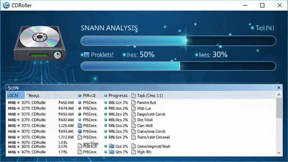This screenshot has width=288, height=162.
Task: Click the page icon beside Ciano/anat Corcb
Action: tap(134, 132)
